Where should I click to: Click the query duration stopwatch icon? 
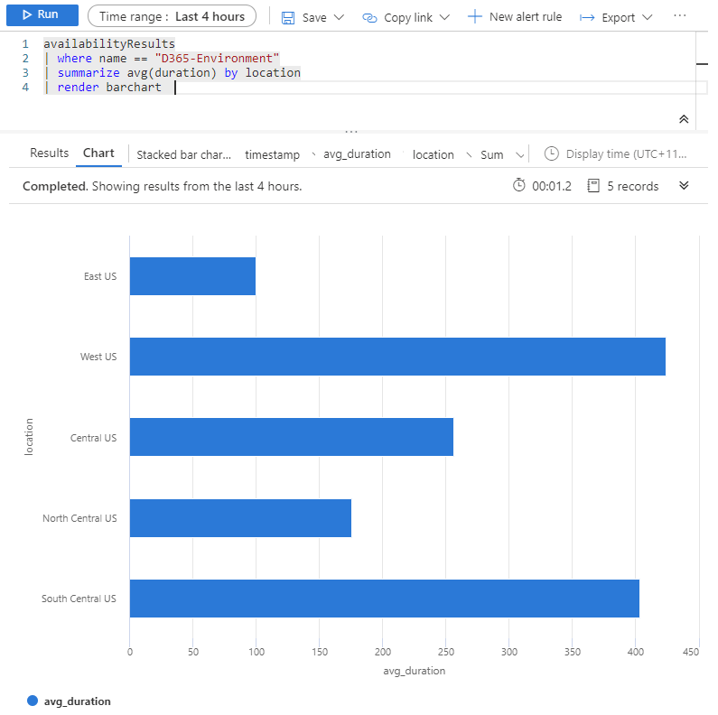pyautogui.click(x=518, y=186)
